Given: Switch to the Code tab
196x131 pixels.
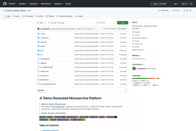Looking at the screenshot, I should pyautogui.click(x=7, y=16).
